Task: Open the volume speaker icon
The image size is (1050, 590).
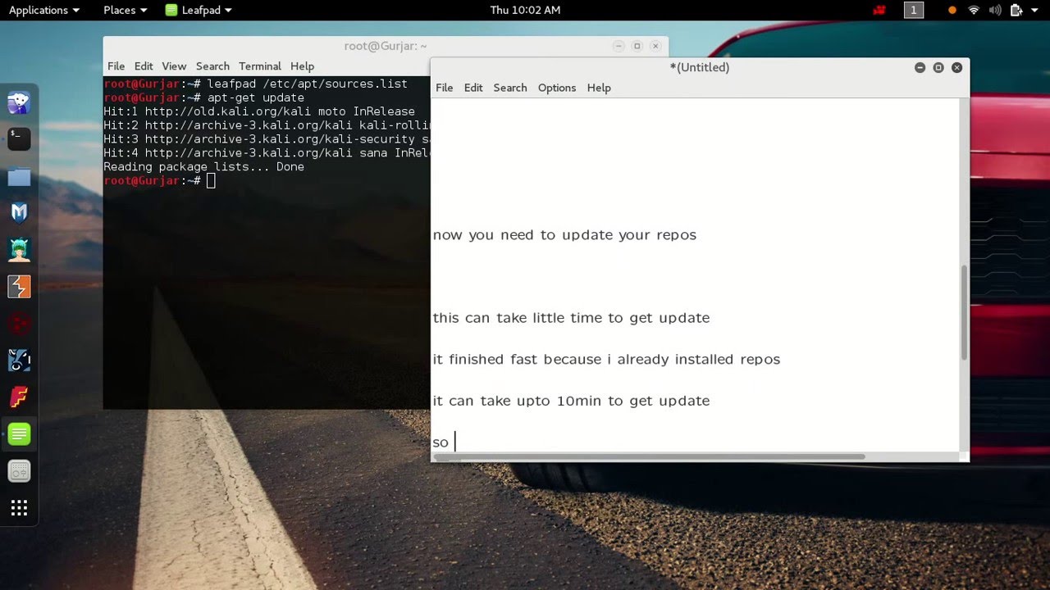Action: click(995, 10)
